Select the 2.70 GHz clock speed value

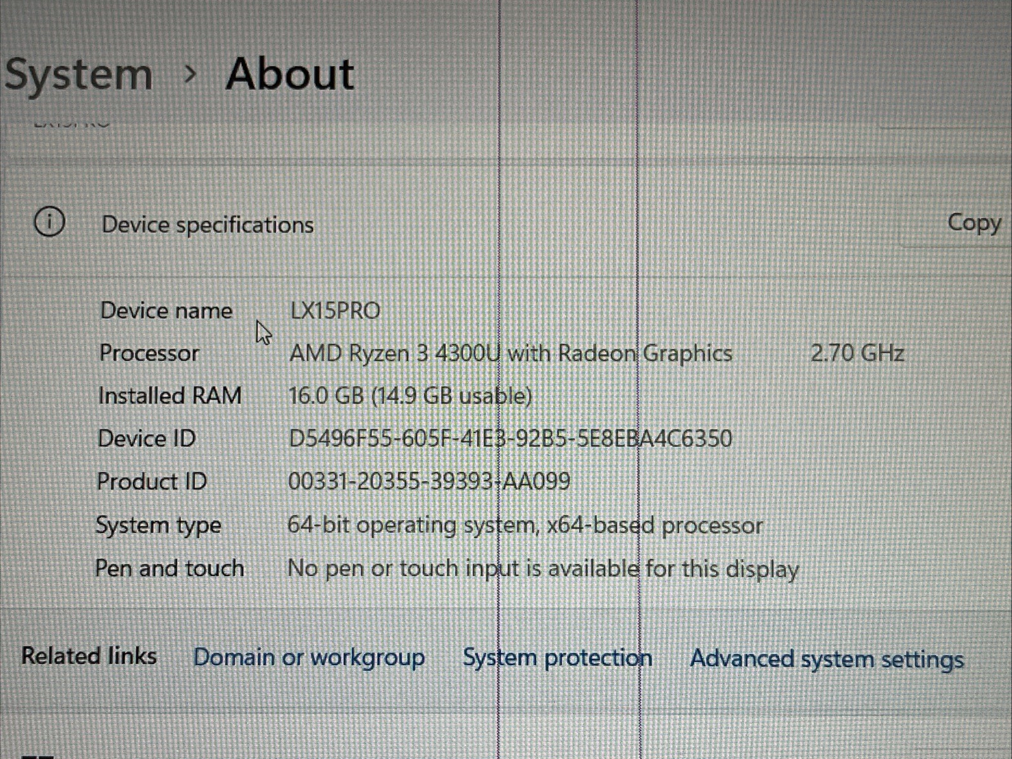857,353
